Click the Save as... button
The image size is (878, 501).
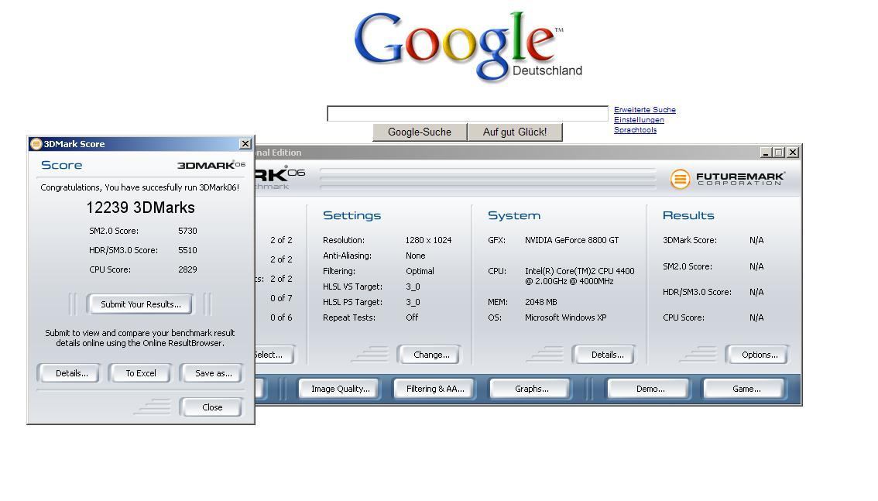point(213,373)
